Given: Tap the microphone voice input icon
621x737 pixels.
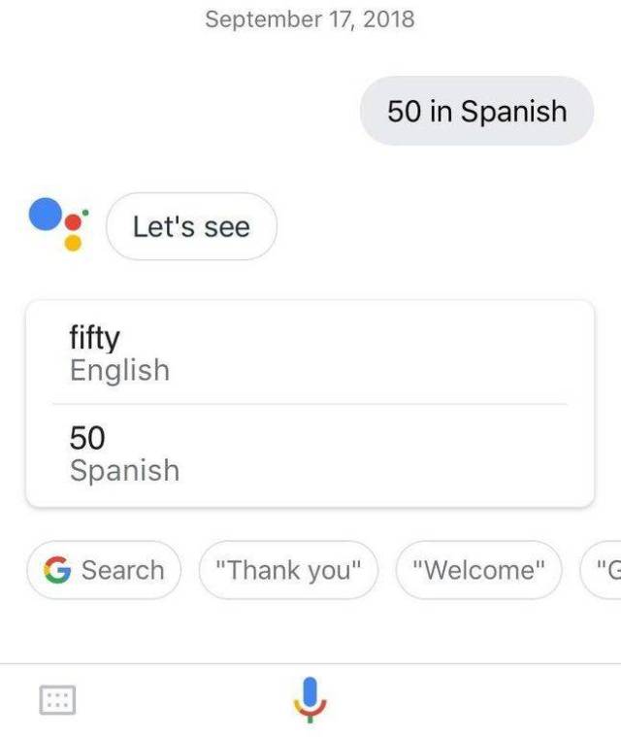Looking at the screenshot, I should coord(310,699).
